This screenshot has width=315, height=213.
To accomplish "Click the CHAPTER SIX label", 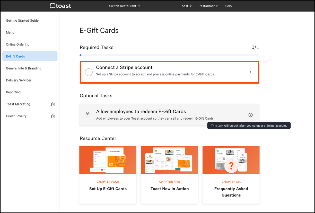I will (231, 182).
